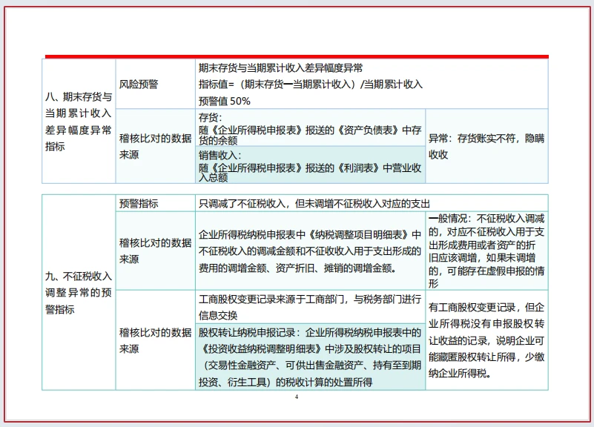Click the '销售收入:' data source cell
The image size is (594, 427).
[x=310, y=165]
